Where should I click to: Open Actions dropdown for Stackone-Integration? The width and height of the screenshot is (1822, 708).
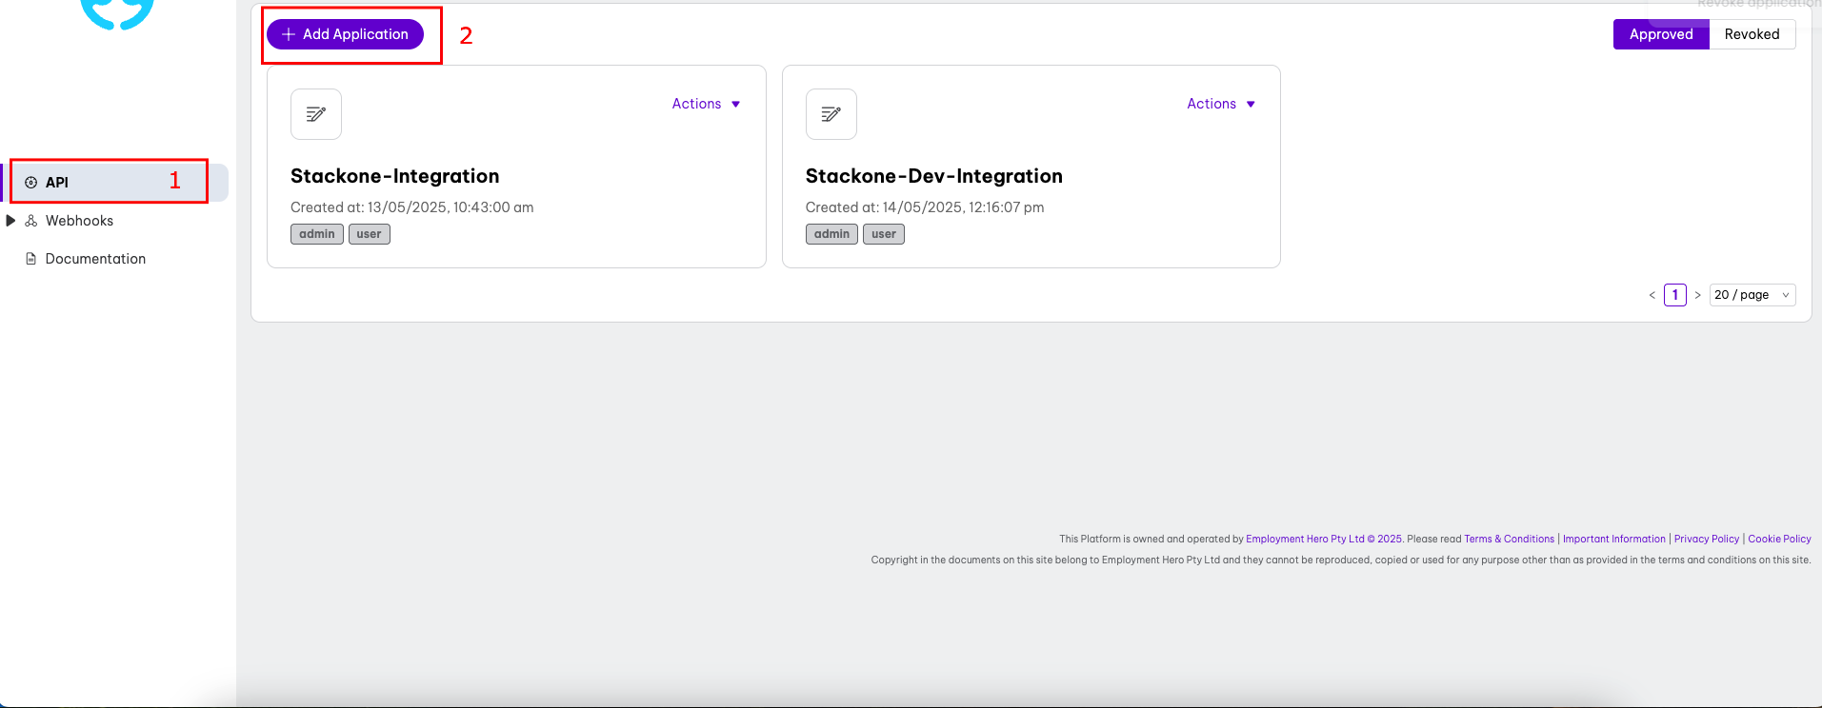click(x=706, y=104)
